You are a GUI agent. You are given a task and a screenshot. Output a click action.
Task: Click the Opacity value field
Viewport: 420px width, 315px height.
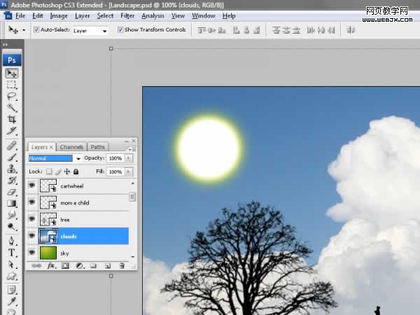coord(115,158)
